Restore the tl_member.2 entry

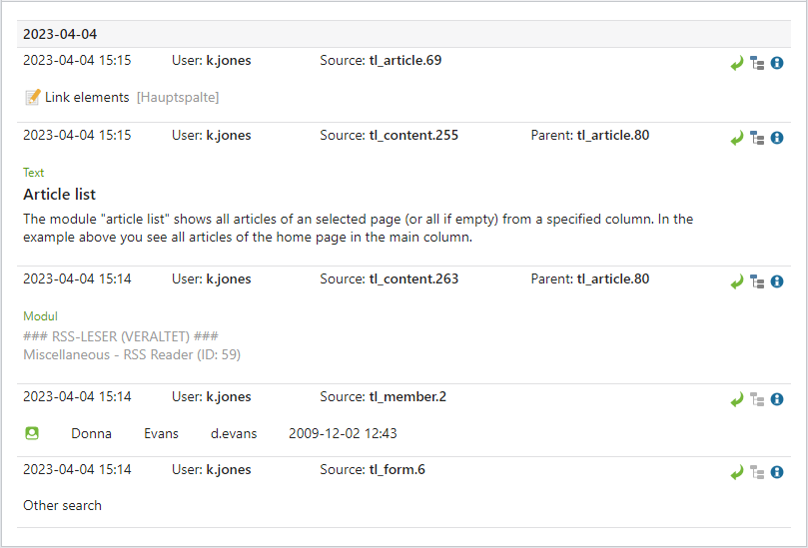coord(737,399)
